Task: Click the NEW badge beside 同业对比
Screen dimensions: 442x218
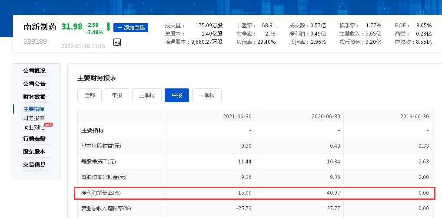Action: tap(49, 124)
